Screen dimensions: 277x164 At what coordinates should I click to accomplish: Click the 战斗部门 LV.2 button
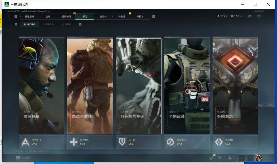click(42, 142)
